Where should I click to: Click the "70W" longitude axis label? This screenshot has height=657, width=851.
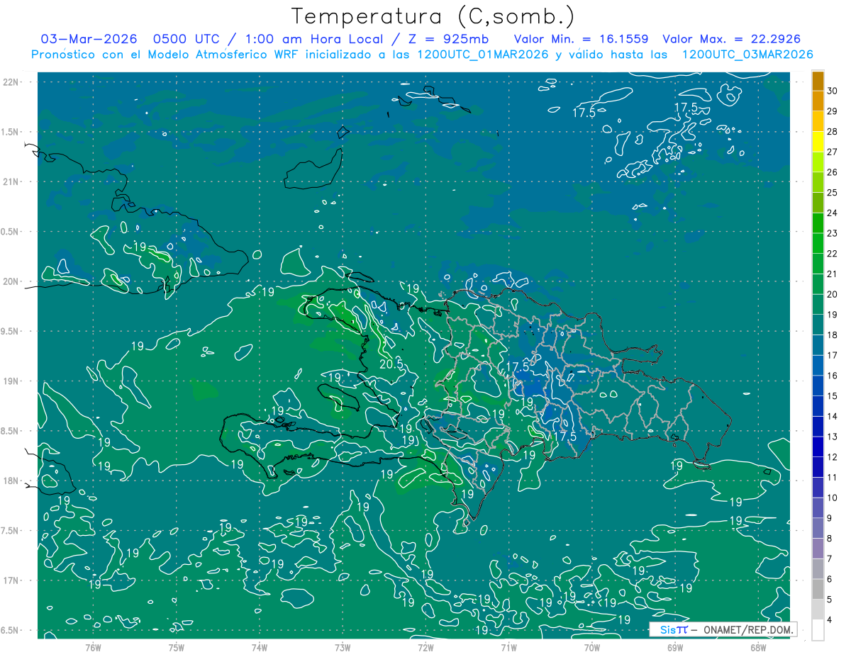pyautogui.click(x=592, y=648)
